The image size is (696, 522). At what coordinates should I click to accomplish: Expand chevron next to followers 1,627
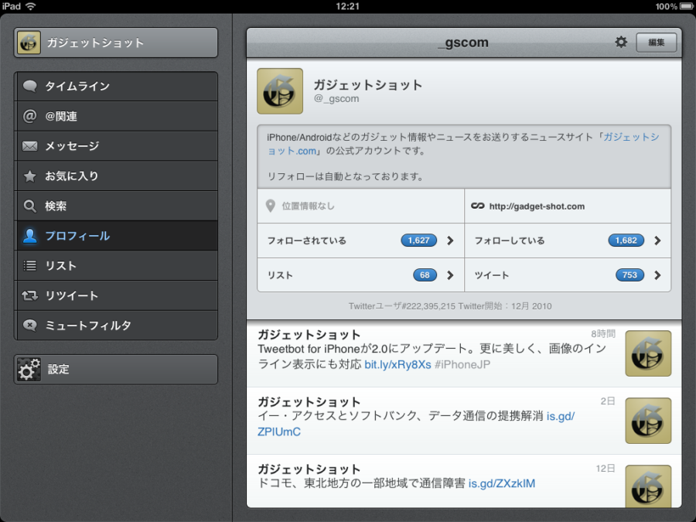[450, 241]
